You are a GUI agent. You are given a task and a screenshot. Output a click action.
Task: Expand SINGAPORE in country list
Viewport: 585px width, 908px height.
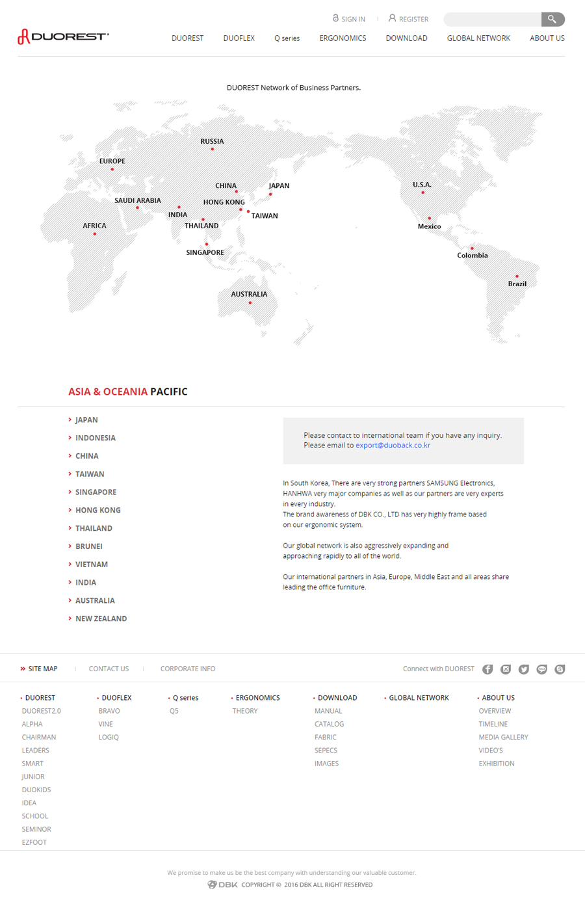point(96,492)
